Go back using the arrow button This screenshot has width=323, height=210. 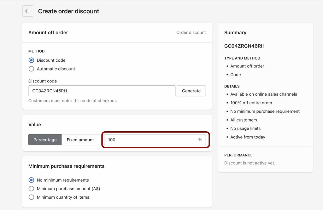click(27, 11)
